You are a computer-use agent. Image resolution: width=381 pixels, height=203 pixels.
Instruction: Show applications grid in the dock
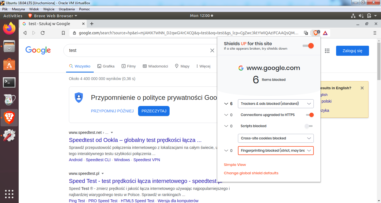tap(9, 194)
